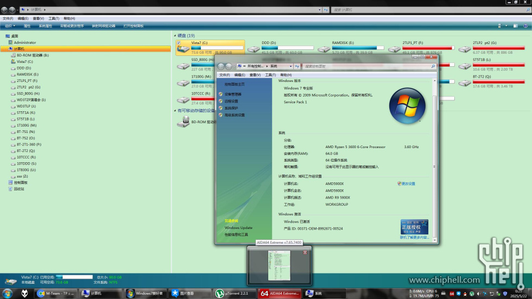
Task: Click the 打开控制面板 toolbar button
Action: 134,26
